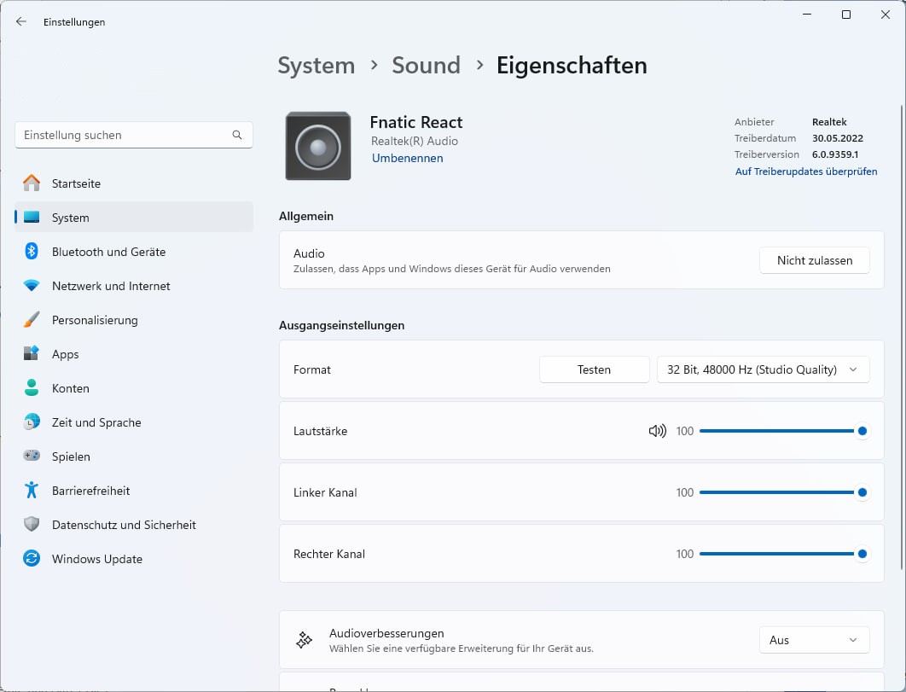Open the audio Format dropdown
The image size is (906, 692).
[x=763, y=369]
